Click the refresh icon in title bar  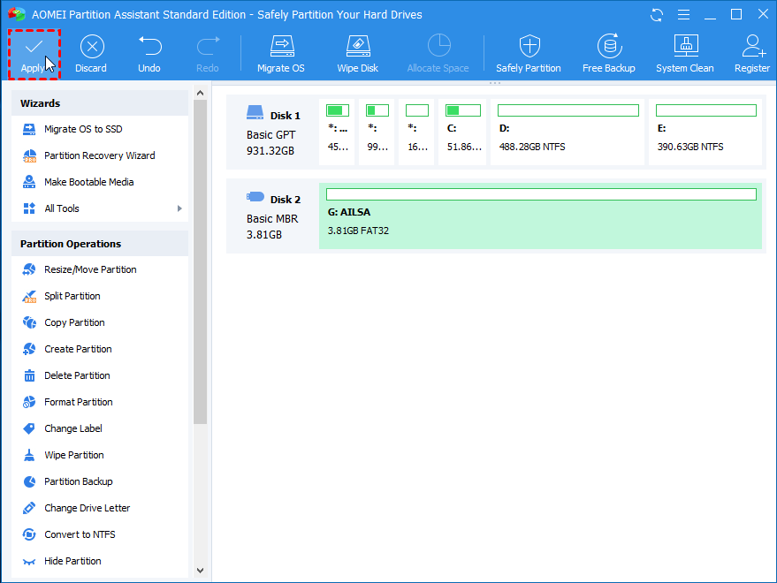pyautogui.click(x=656, y=14)
